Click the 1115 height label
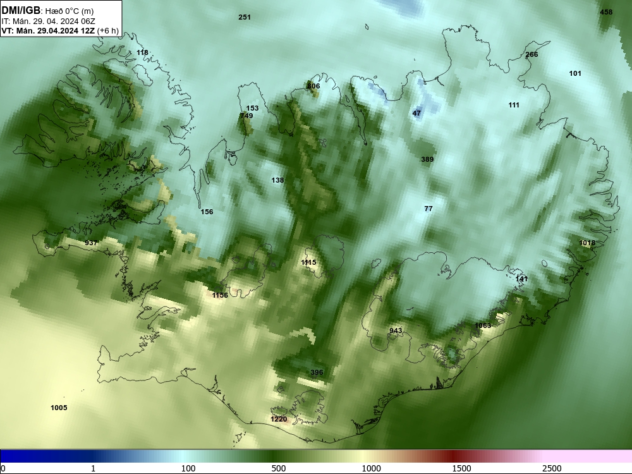Screen dimensions: 632x474 point(309,262)
